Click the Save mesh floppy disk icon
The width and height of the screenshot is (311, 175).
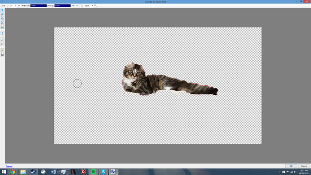click(2, 55)
